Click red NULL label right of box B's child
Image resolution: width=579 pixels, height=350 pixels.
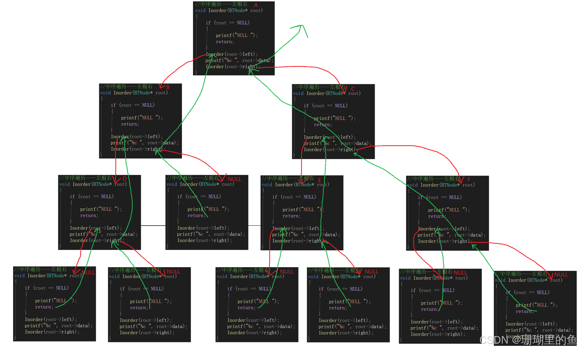point(234,179)
